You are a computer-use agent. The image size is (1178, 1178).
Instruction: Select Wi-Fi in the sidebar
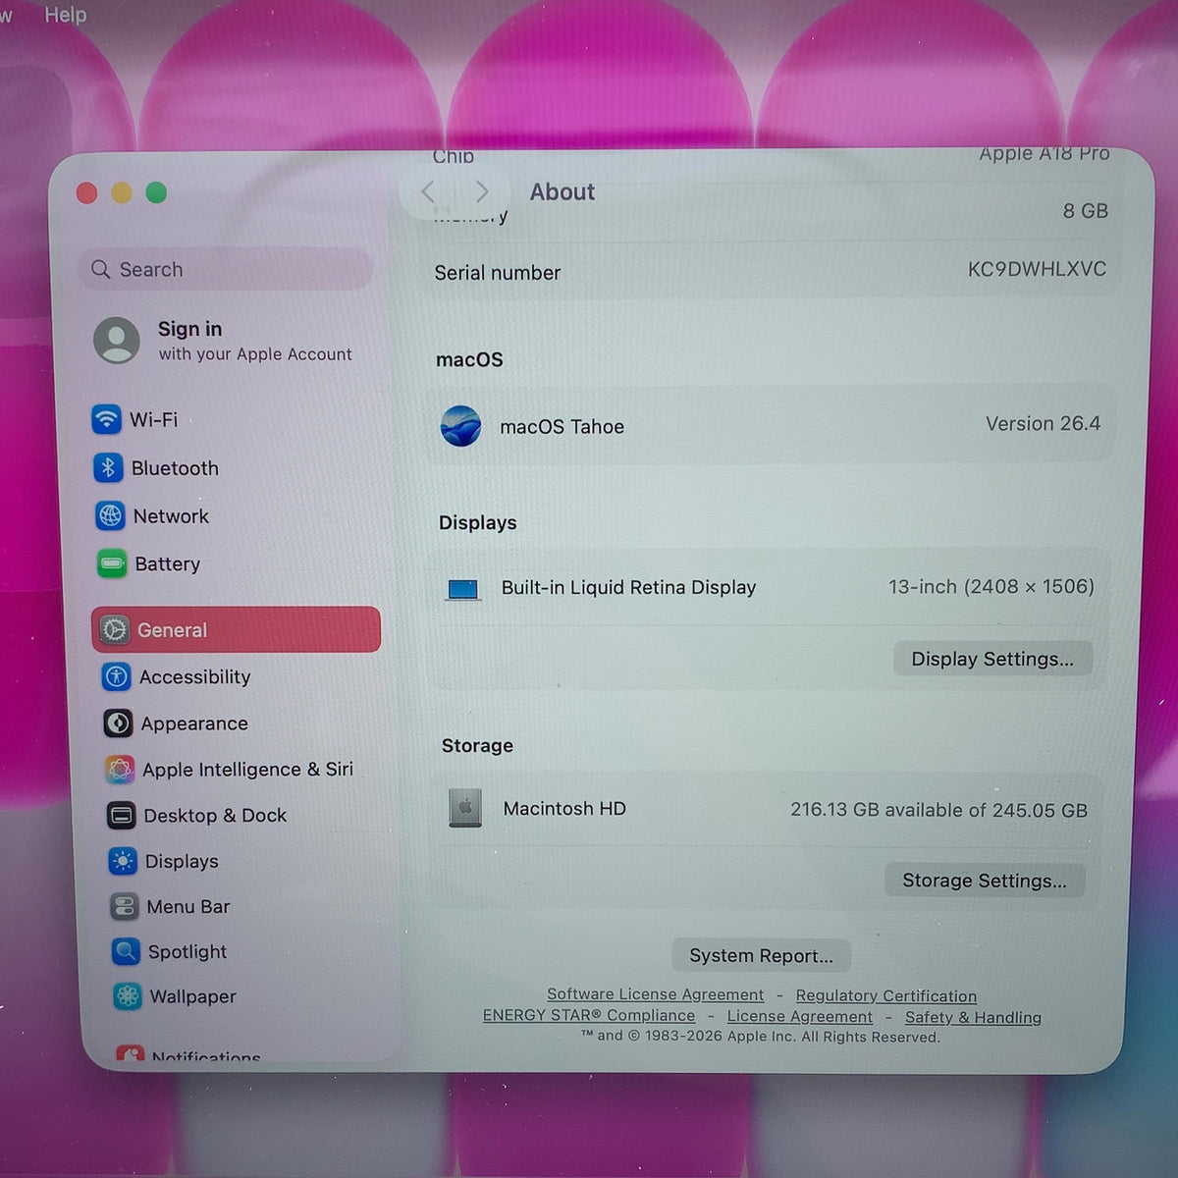tap(235, 419)
